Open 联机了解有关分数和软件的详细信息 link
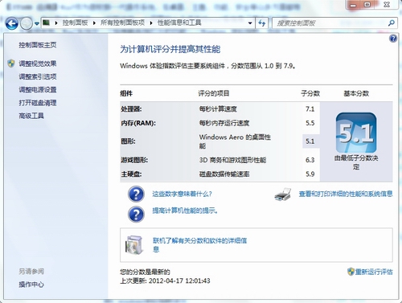The image size is (402, 303). click(x=199, y=244)
